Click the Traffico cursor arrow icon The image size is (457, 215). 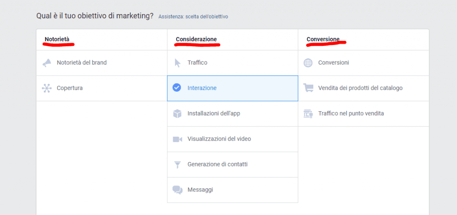[x=178, y=63]
